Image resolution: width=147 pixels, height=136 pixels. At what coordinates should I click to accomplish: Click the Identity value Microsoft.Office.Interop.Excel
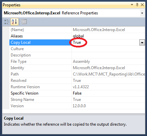click(x=99, y=68)
